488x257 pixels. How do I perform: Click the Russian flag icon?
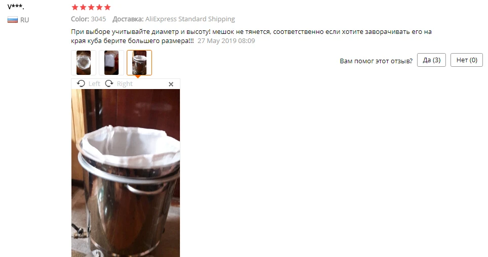13,20
